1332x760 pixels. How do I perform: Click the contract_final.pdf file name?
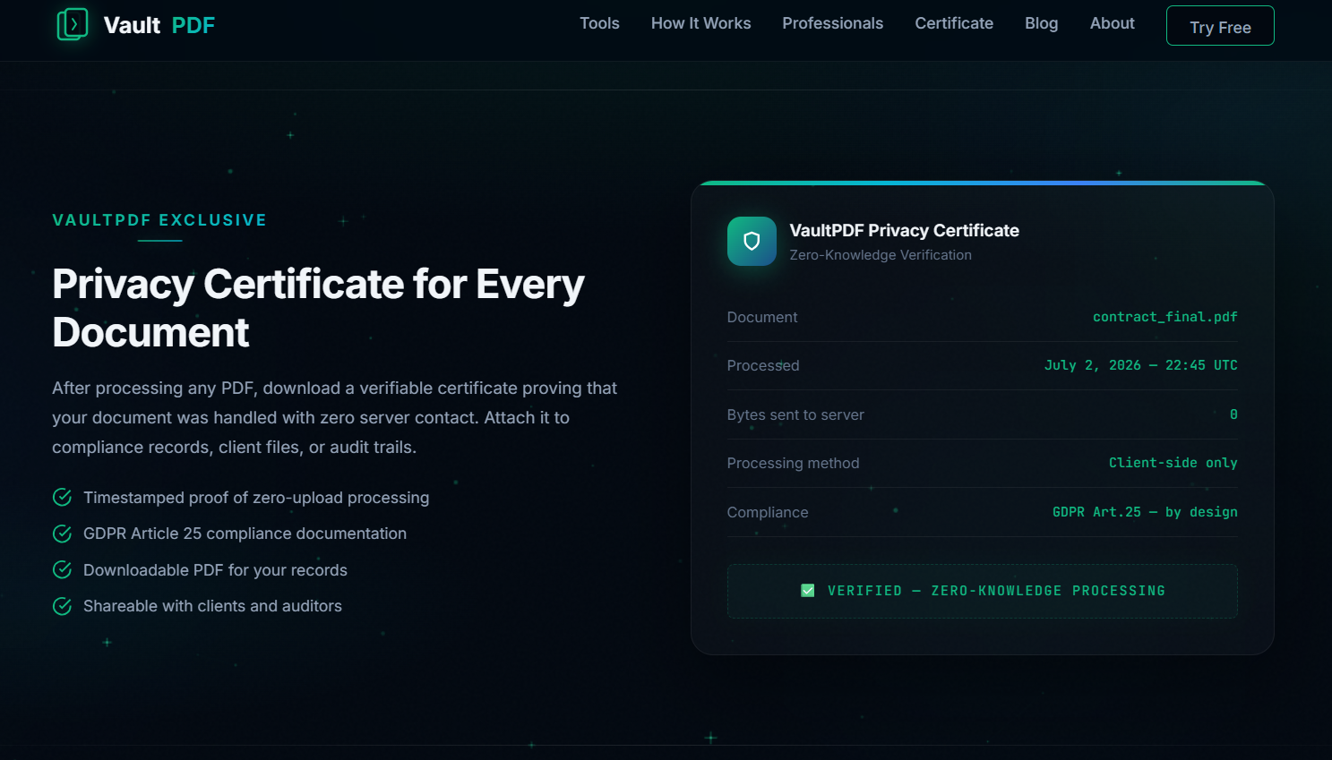point(1164,317)
